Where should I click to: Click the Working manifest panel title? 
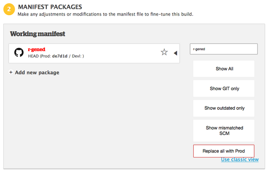coord(38,34)
